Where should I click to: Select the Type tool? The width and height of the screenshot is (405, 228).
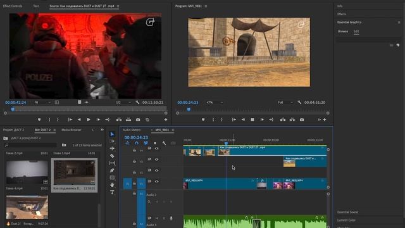[112, 192]
